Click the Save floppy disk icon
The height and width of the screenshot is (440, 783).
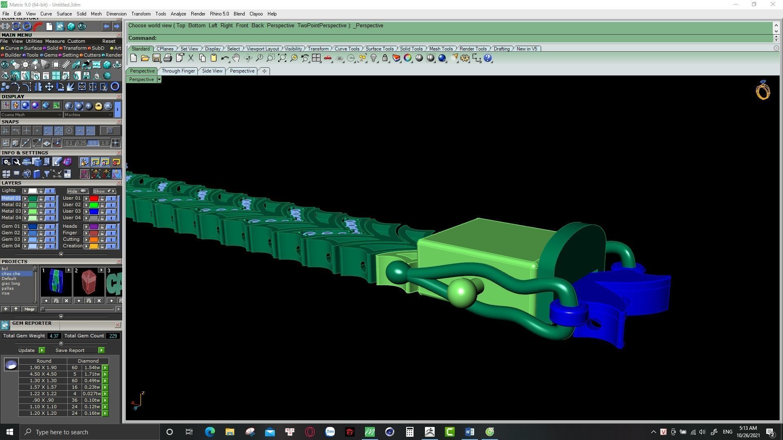157,58
